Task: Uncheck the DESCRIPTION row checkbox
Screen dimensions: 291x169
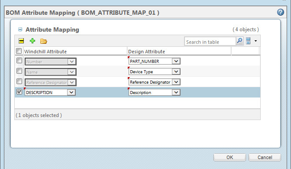Action: click(19, 92)
